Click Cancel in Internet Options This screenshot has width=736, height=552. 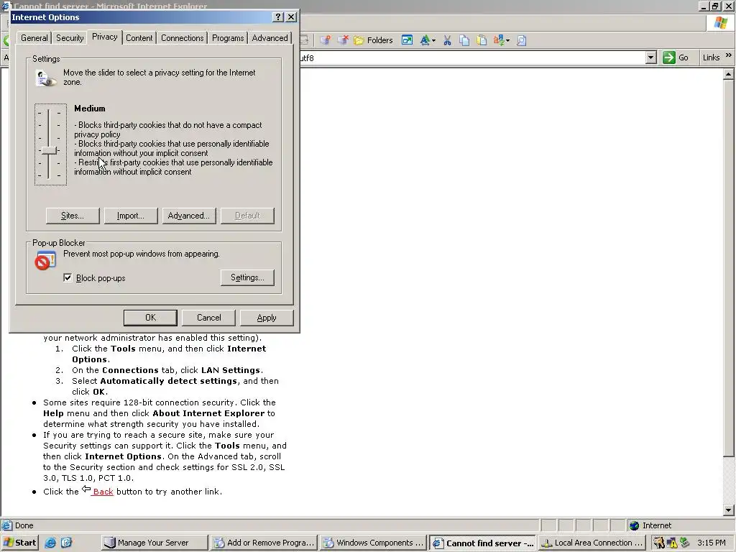(208, 317)
